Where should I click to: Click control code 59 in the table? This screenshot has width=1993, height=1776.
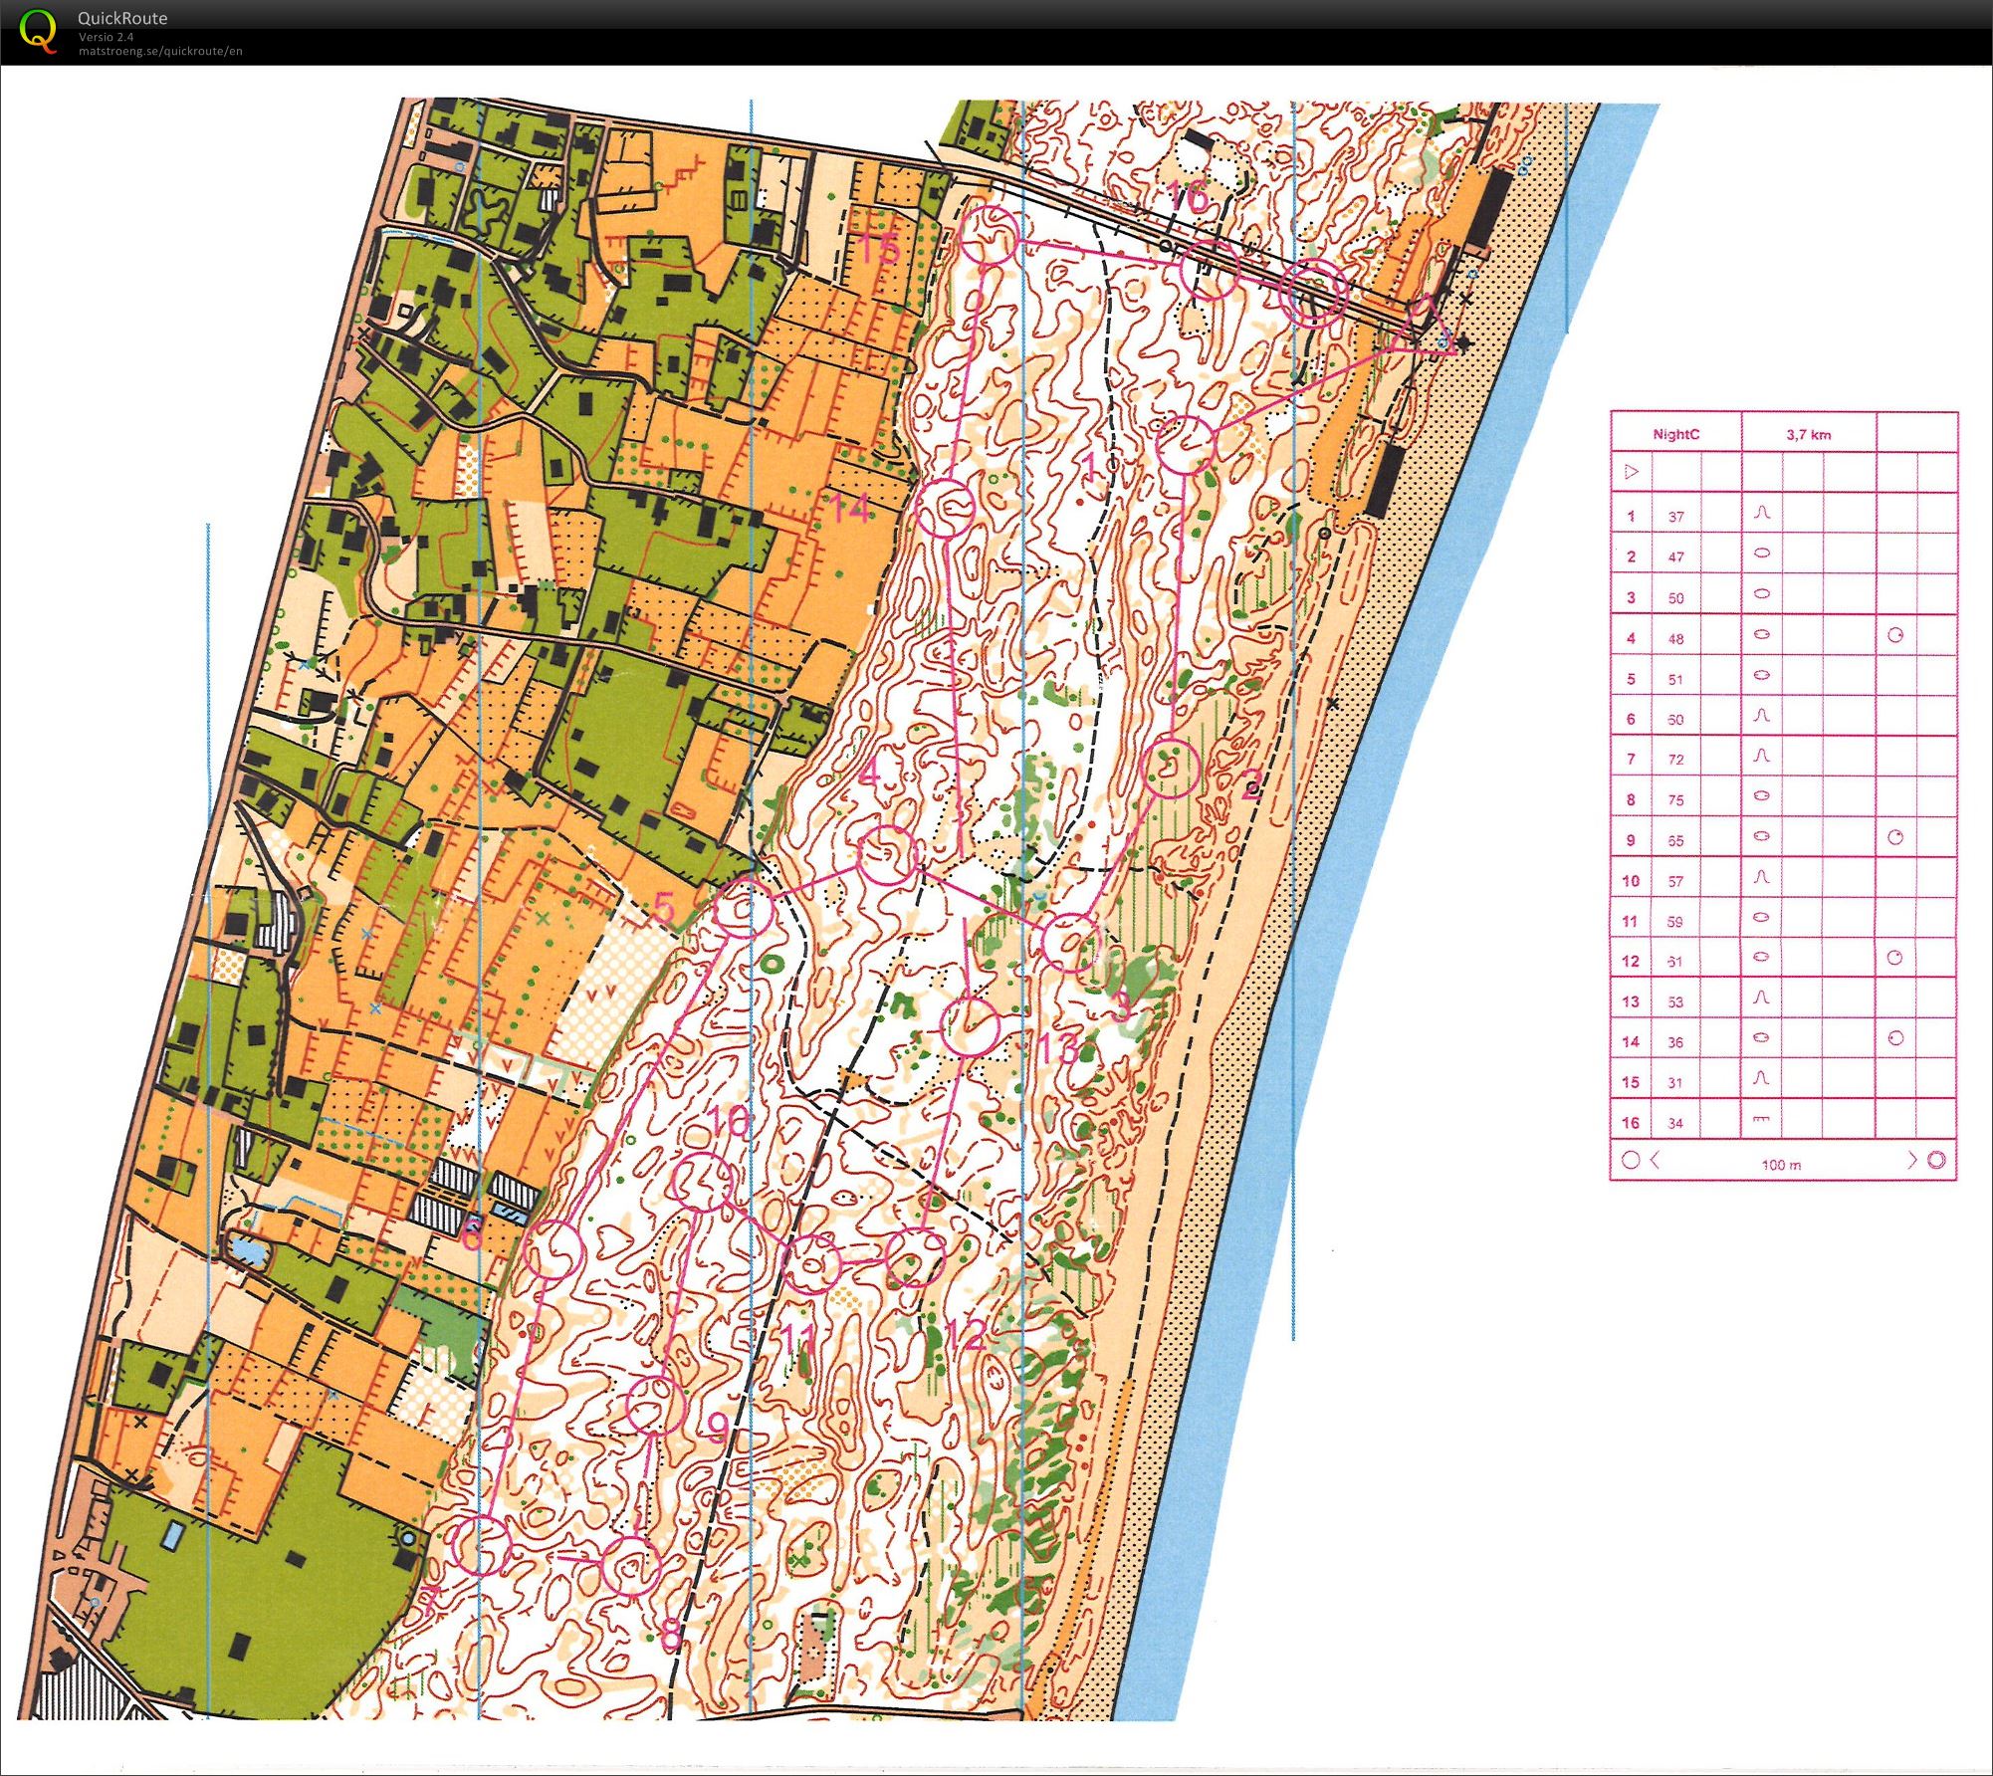tap(1676, 922)
